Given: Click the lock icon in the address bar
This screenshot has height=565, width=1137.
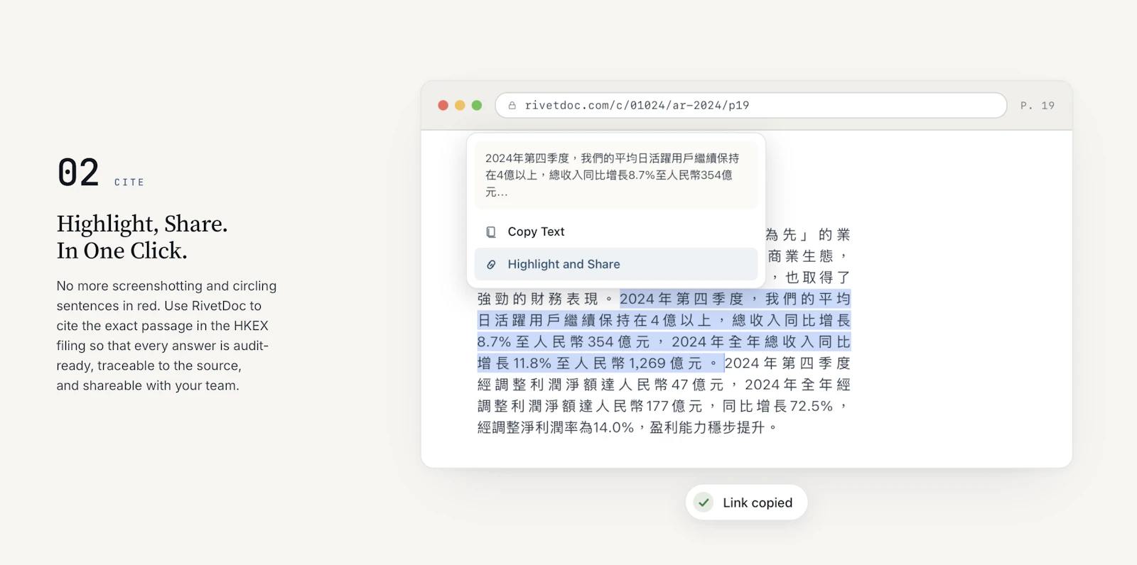Looking at the screenshot, I should 512,105.
